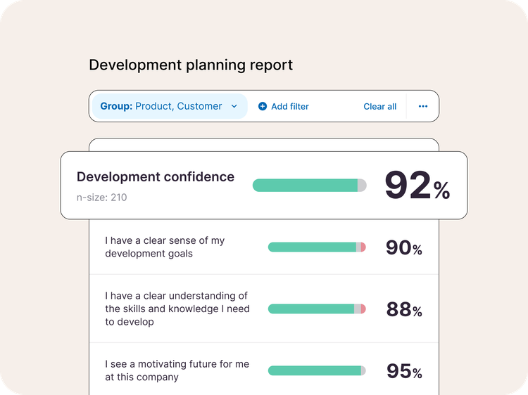This screenshot has height=395, width=528.
Task: Click the n-size: 210 label
Action: click(x=101, y=197)
